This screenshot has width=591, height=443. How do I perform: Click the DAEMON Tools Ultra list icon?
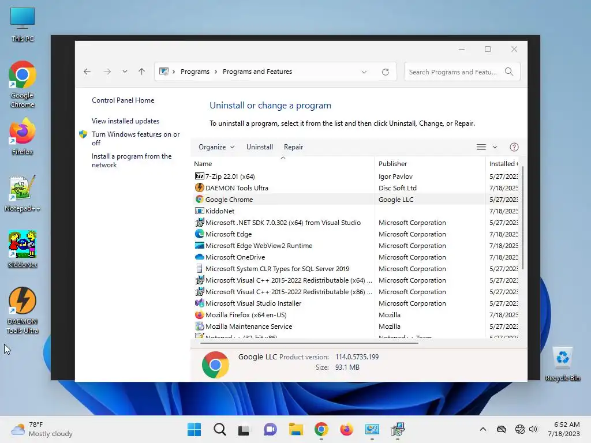click(199, 187)
